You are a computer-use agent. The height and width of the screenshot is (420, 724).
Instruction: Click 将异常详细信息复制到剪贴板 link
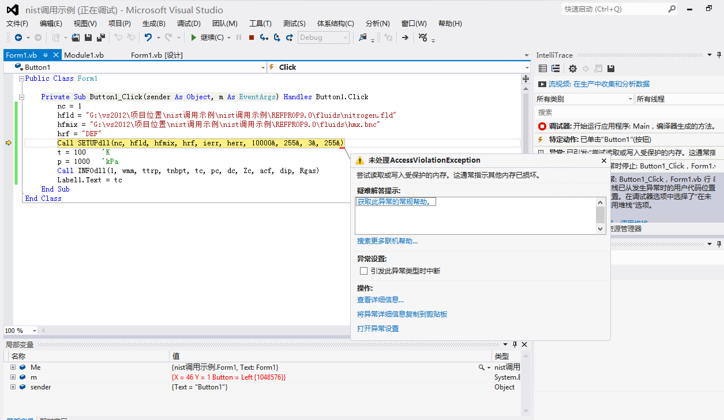[402, 314]
